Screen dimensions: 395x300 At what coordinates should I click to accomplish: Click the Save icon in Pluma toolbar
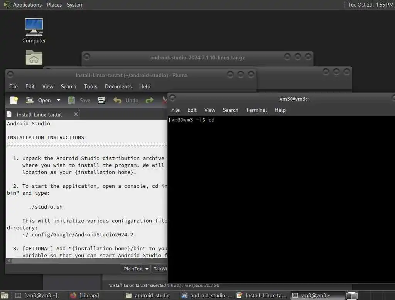coord(71,100)
